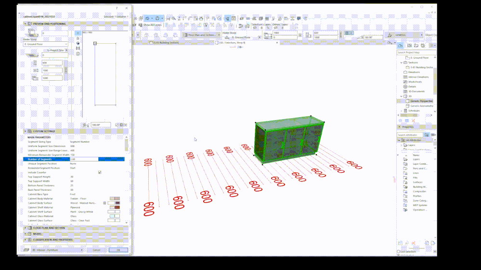481x270 pixels.
Task: Toggle the attribute tree view button
Action: tap(427, 135)
